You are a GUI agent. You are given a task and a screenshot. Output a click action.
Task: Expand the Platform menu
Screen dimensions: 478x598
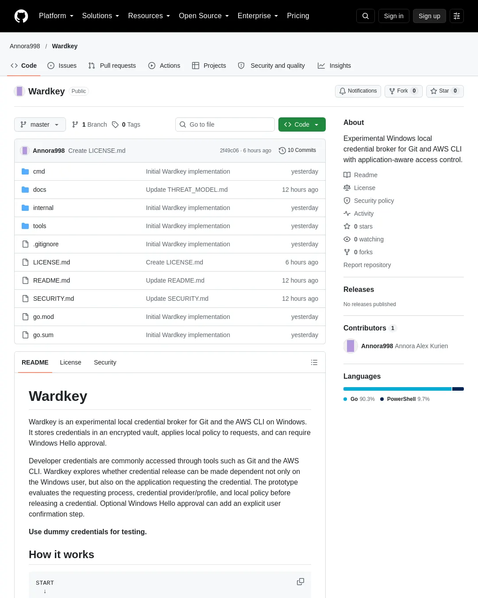pos(56,16)
